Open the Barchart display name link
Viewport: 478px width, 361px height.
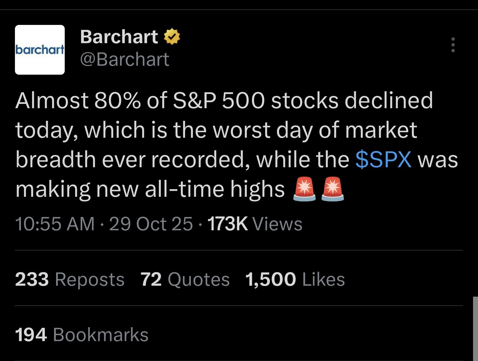click(119, 36)
